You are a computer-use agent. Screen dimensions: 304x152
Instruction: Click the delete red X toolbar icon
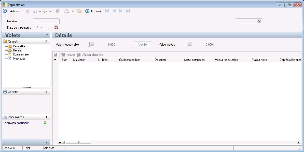tap(27, 11)
